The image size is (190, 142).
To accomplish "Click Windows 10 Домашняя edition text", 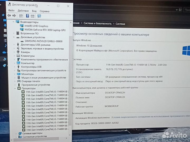I will coord(89,46).
